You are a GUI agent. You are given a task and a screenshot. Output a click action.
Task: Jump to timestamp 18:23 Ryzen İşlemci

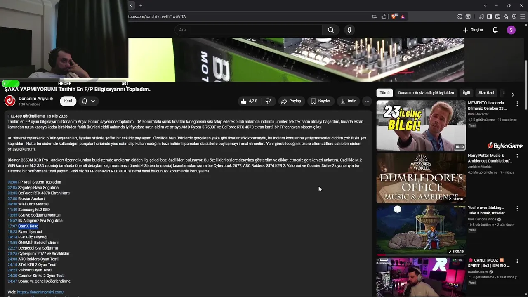12,231
